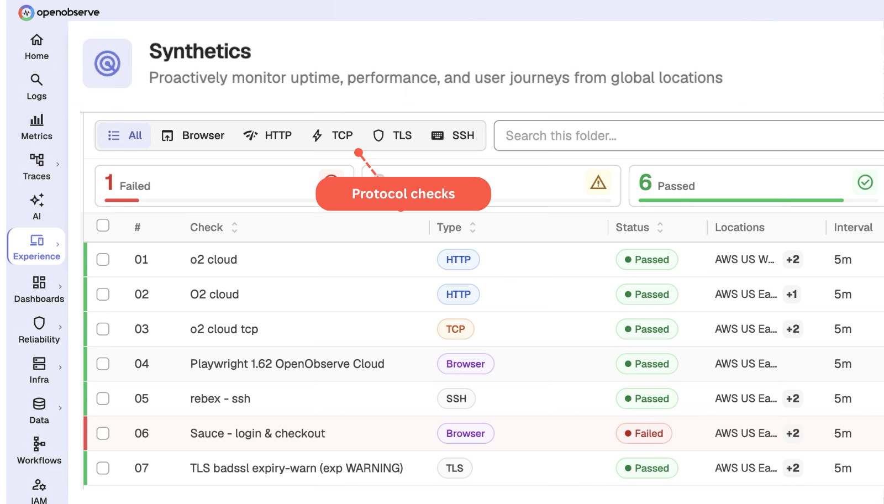
Task: Toggle the select-all checkbox in table header
Action: [103, 225]
